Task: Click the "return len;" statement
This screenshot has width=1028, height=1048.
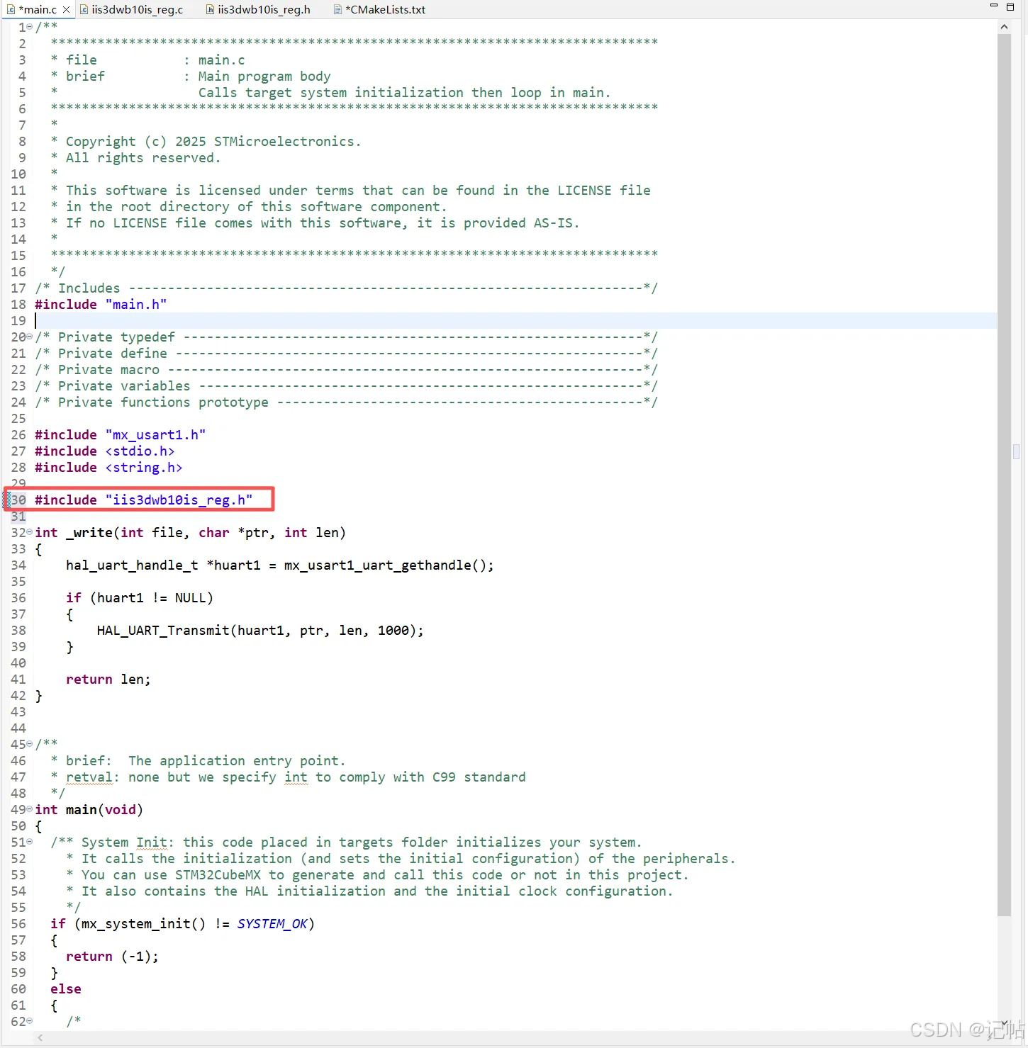Action: point(108,679)
